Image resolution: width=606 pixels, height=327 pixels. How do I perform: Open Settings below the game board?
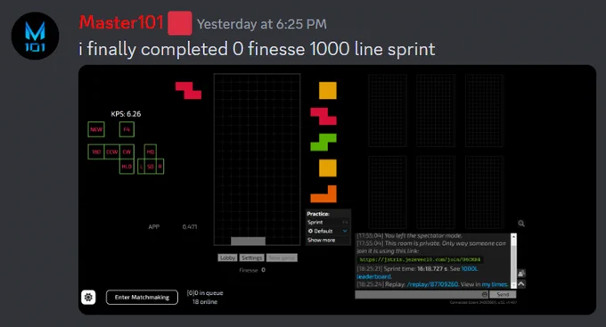(x=252, y=258)
